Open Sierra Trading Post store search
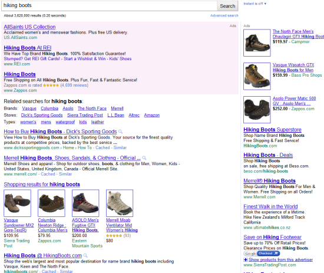 tap(85, 115)
